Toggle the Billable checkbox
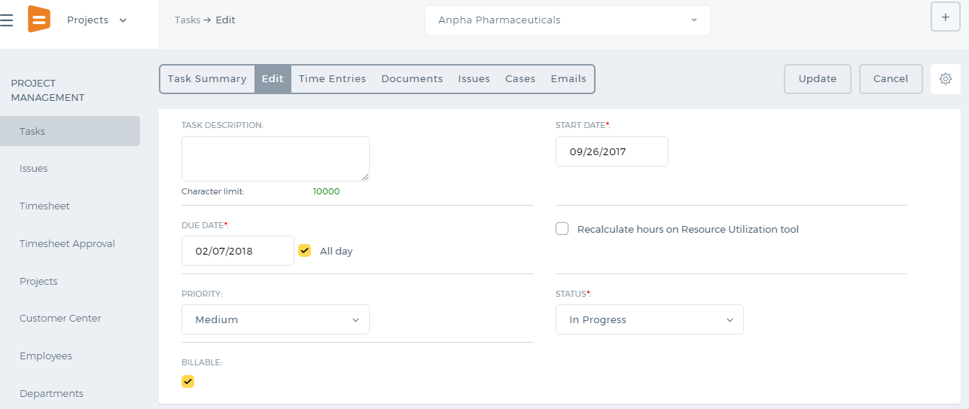969x409 pixels. pyautogui.click(x=188, y=382)
